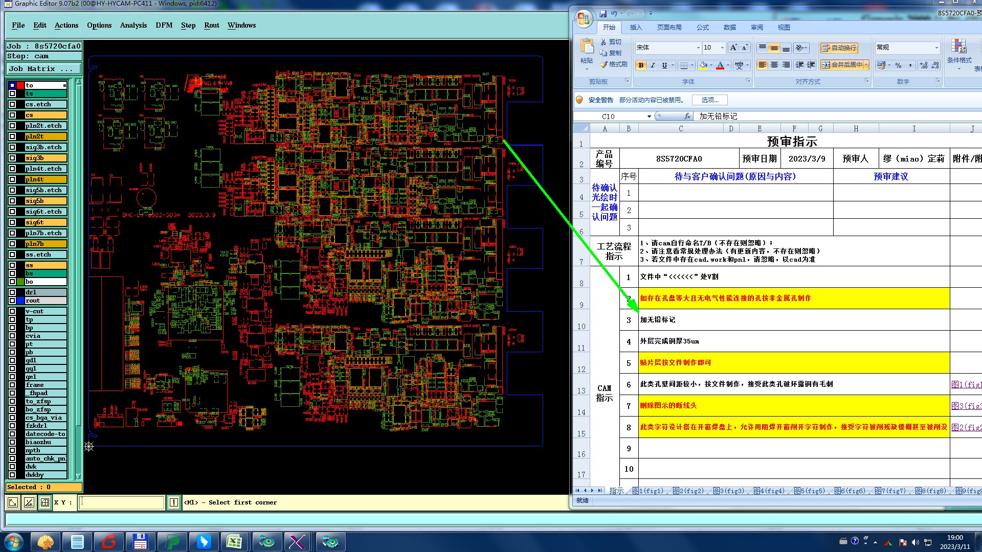Click the percent style icon
982x552 pixels.
tap(899, 65)
